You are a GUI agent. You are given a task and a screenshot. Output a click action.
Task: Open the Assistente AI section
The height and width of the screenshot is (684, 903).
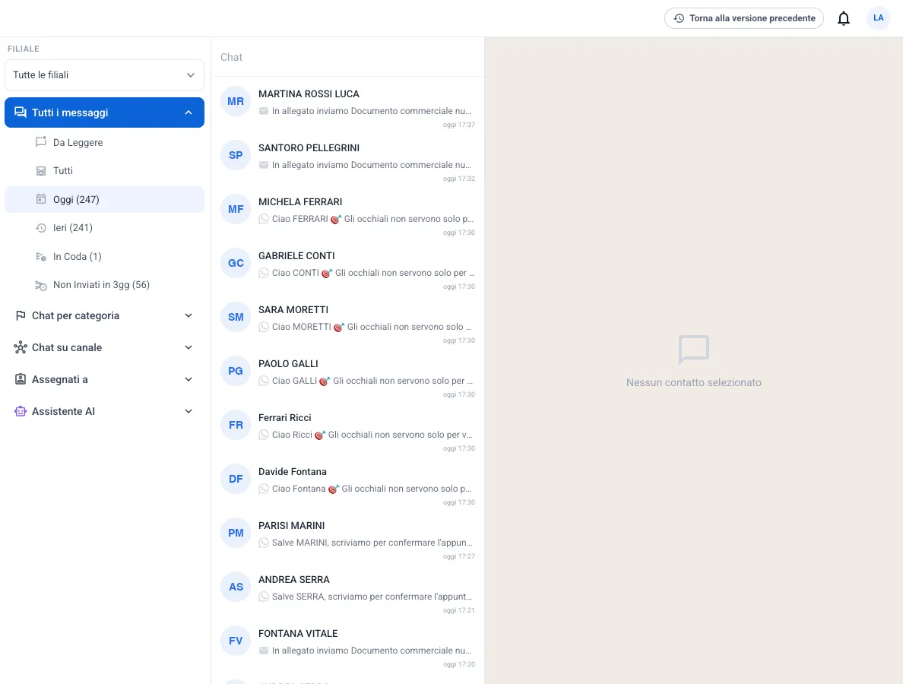(x=104, y=411)
